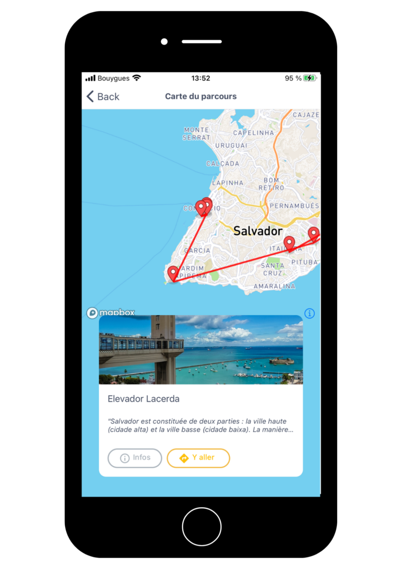This screenshot has width=402, height=569.
Task: Tap the Wi-Fi icon in status bar
Action: (x=137, y=78)
